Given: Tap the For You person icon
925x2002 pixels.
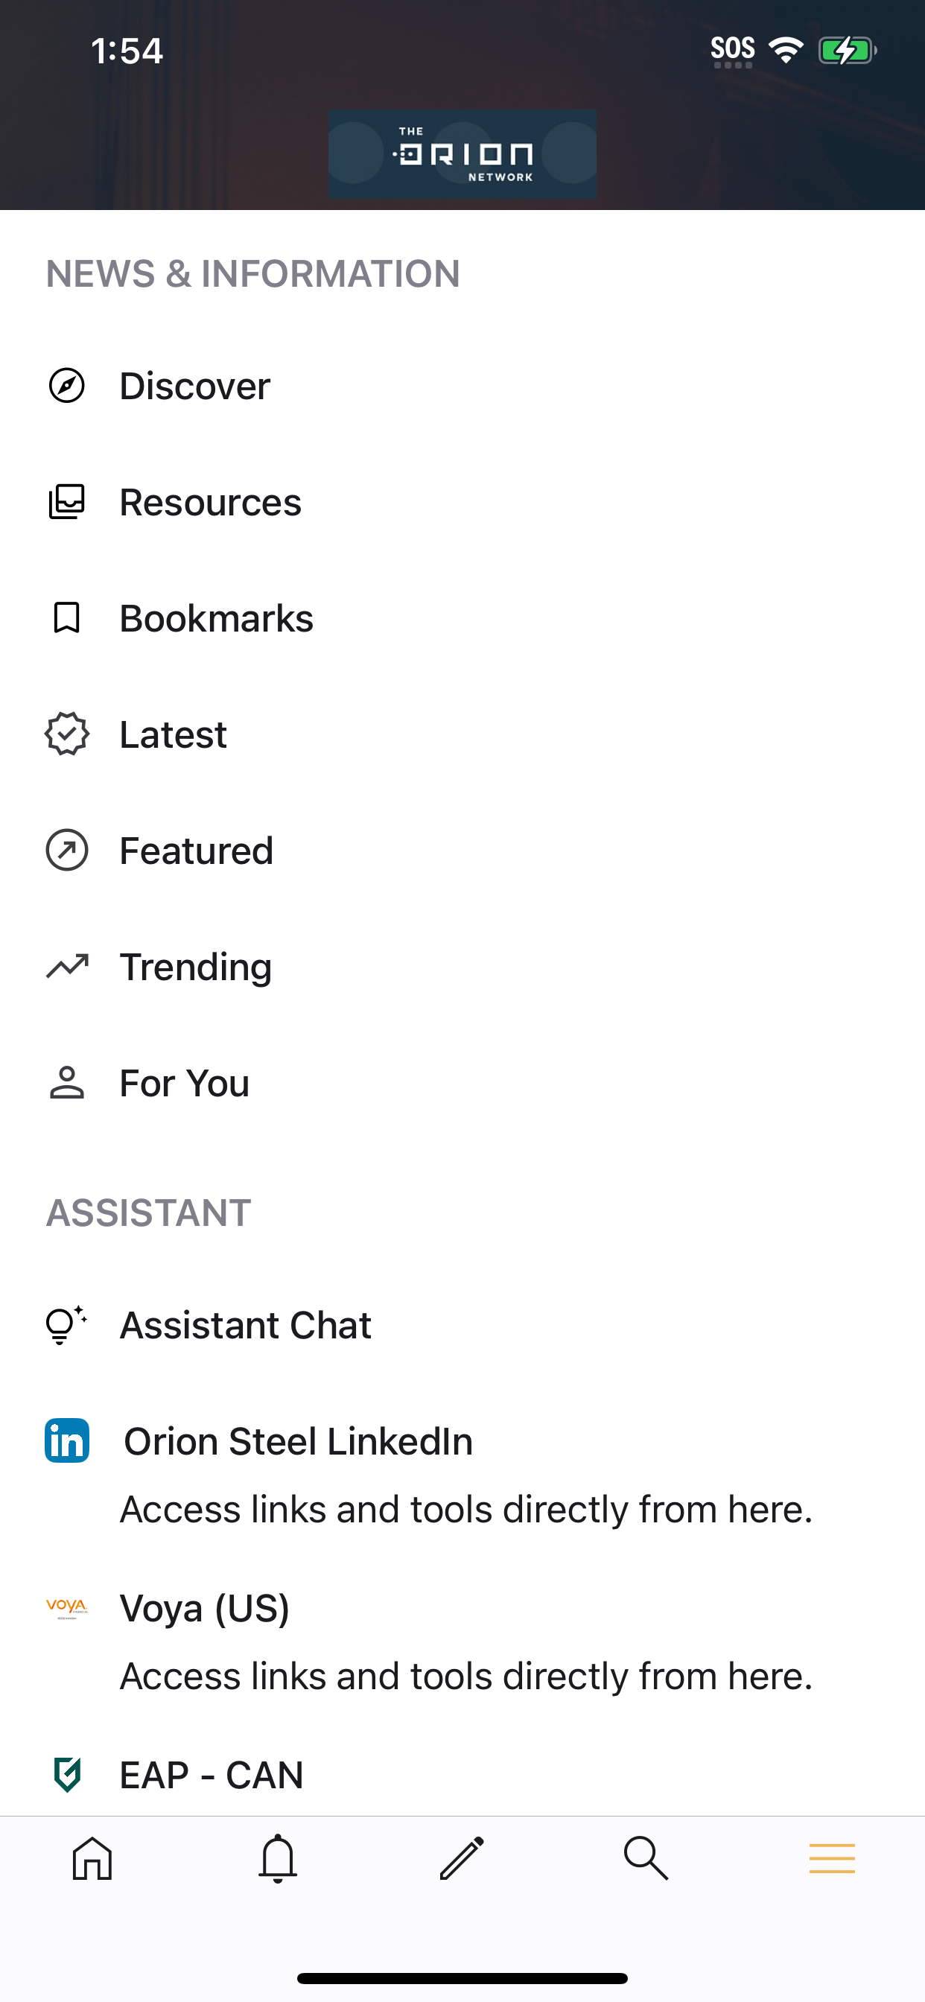Looking at the screenshot, I should pos(67,1083).
